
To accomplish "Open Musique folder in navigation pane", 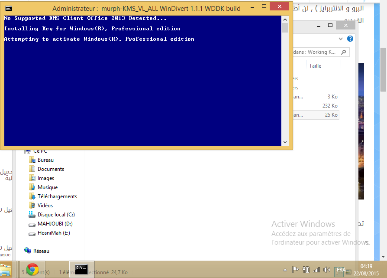I will click(48, 187).
